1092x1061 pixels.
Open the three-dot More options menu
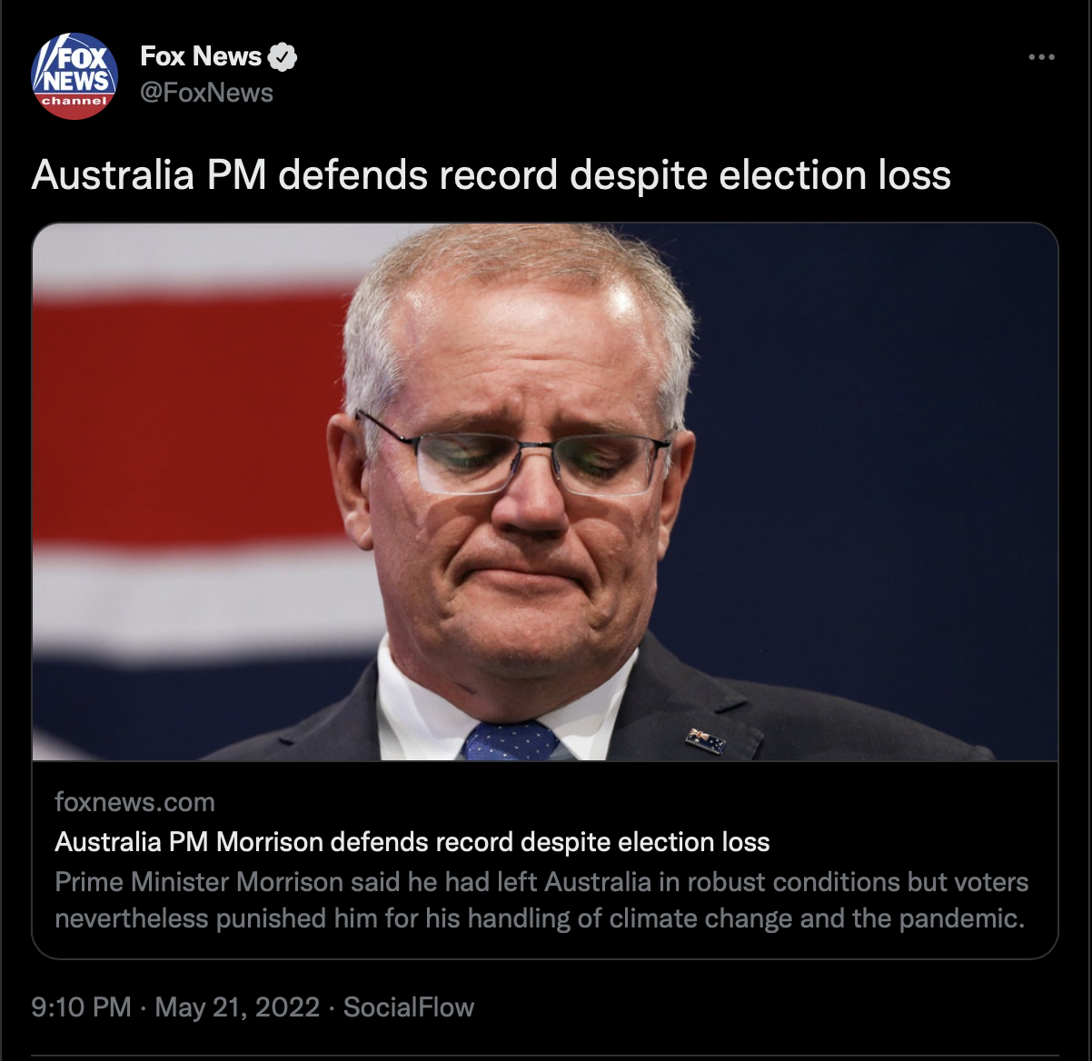click(1041, 57)
